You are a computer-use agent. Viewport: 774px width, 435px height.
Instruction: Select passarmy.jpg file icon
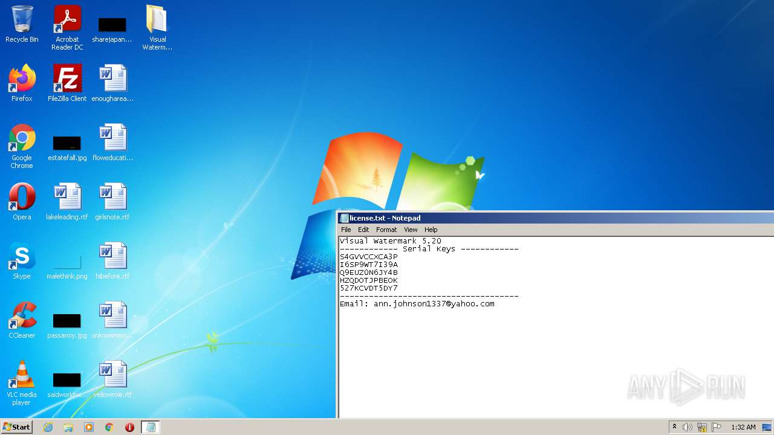[67, 325]
